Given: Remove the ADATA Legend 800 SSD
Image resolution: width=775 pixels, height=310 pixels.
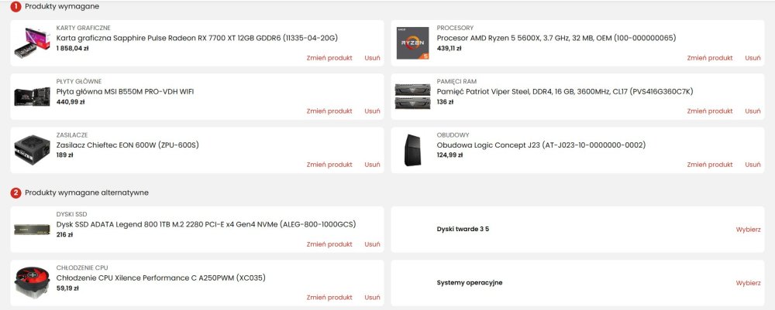Looking at the screenshot, I should pyautogui.click(x=372, y=244).
